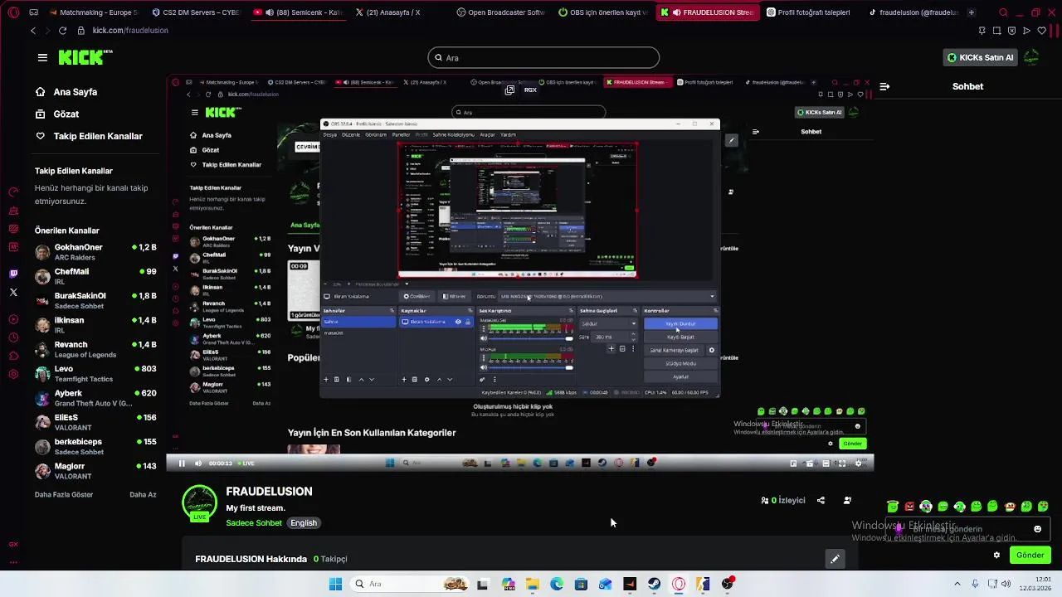Switch to Open Broadcaster Software tab
Viewport: 1062px width, 597px height.
(500, 12)
